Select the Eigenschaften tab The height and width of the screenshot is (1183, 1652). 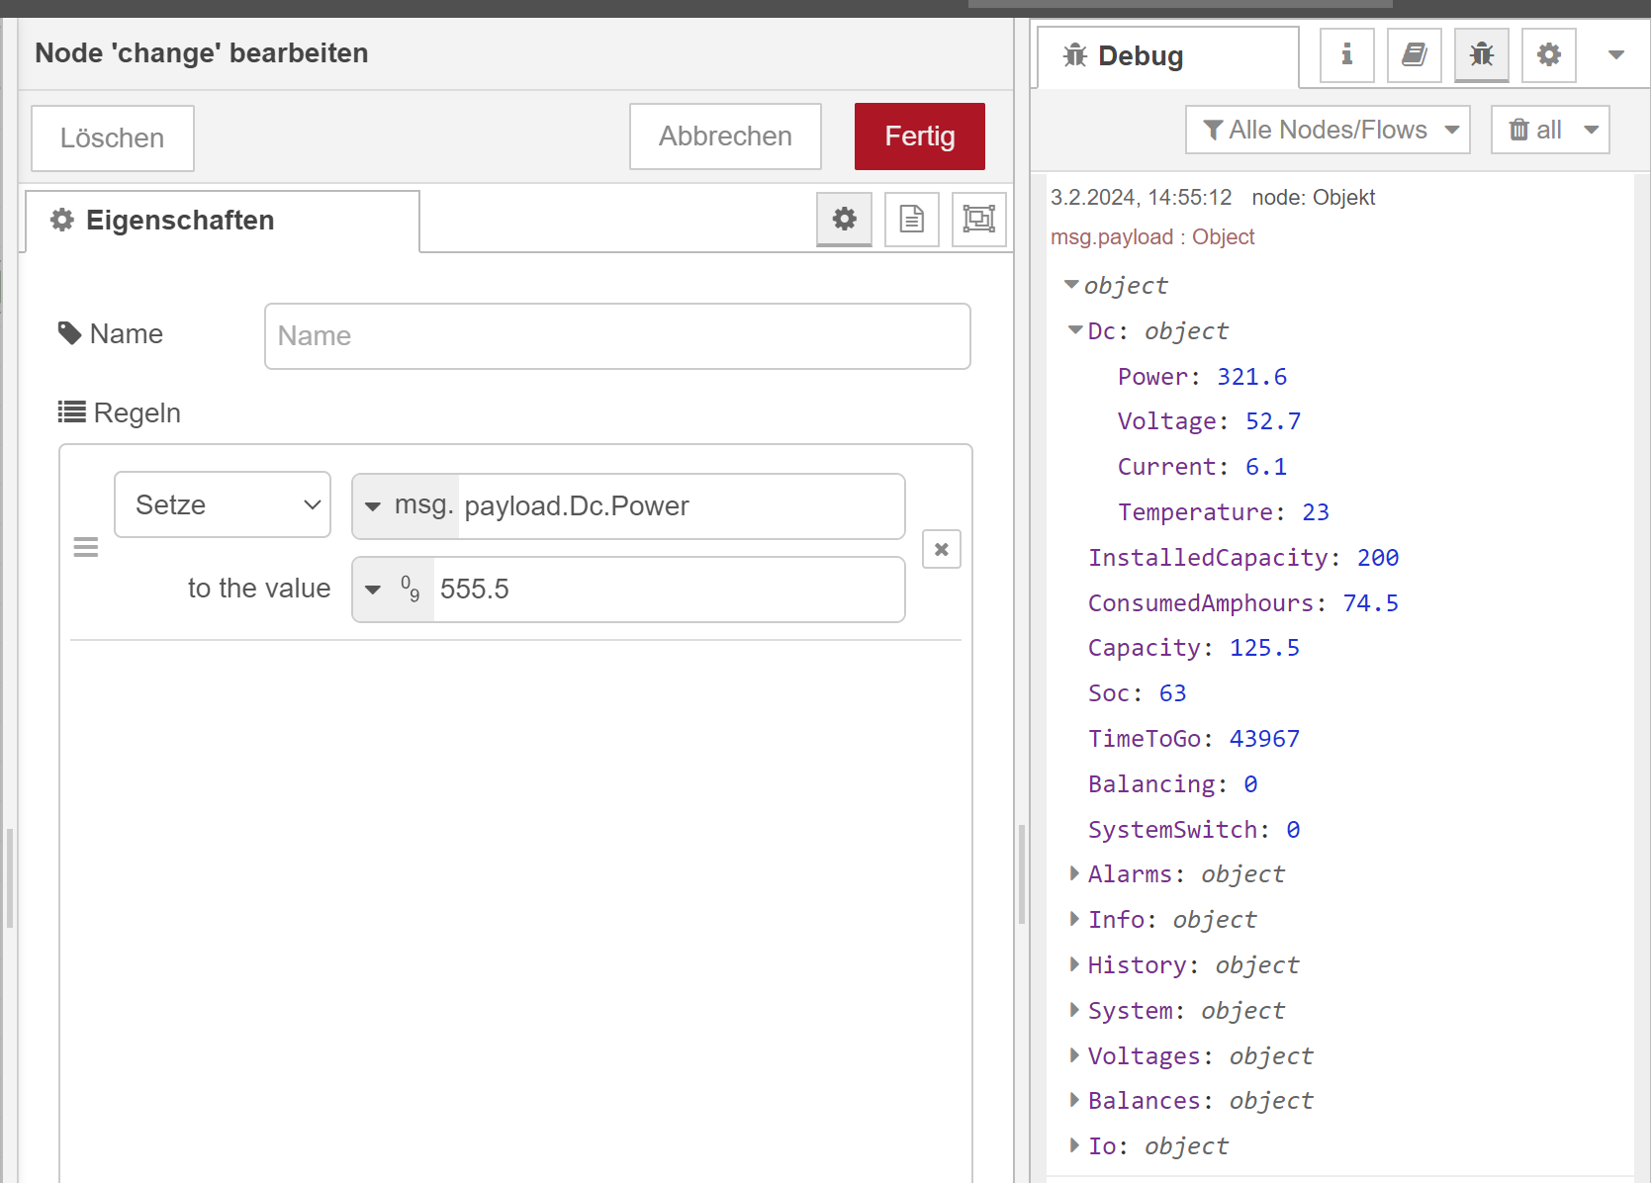tap(223, 221)
